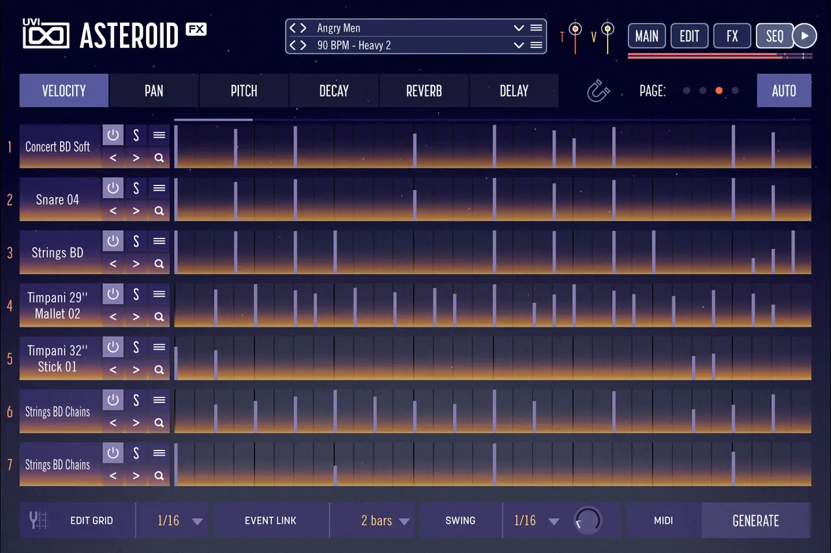This screenshot has height=553, width=831.
Task: Select next sample for Concert BD Soft
Action: pos(136,158)
